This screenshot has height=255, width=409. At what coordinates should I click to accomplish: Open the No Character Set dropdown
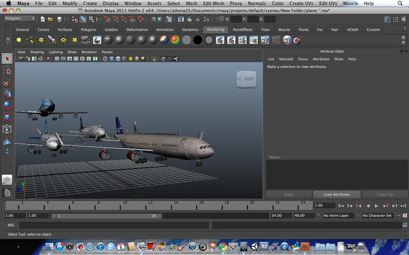pos(377,216)
